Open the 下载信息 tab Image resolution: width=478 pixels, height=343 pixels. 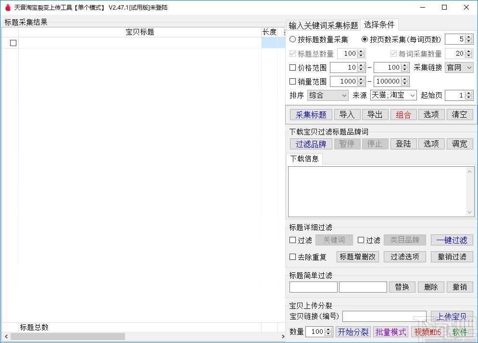coord(304,159)
